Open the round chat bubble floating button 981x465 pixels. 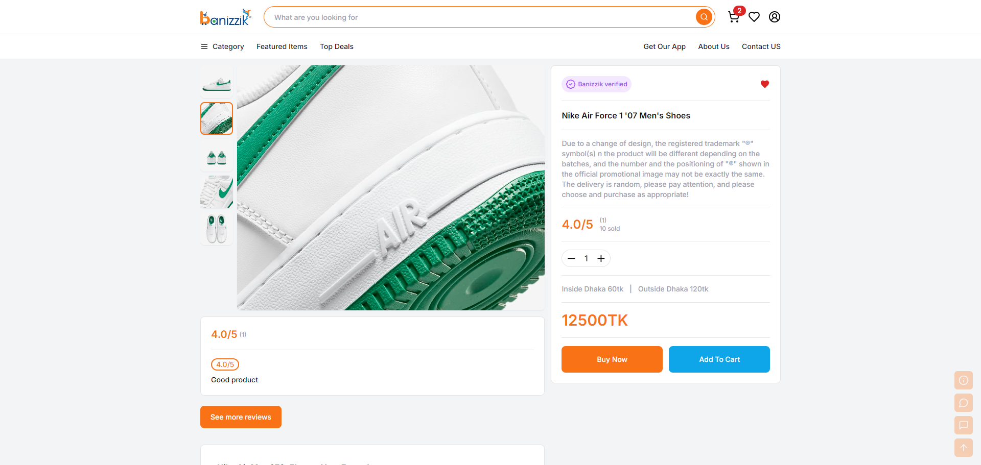964,403
